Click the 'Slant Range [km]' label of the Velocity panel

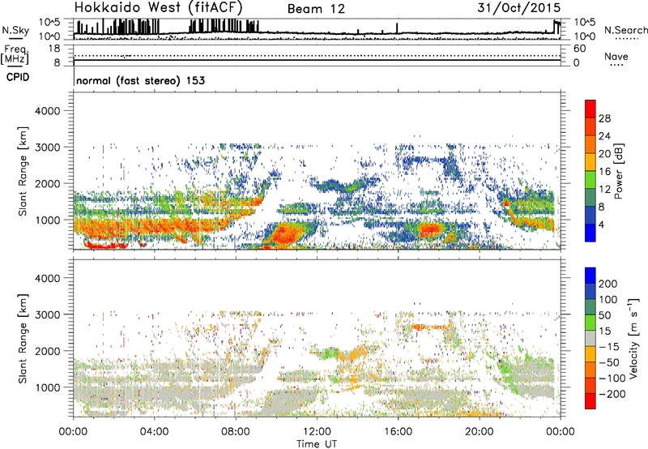pos(23,339)
